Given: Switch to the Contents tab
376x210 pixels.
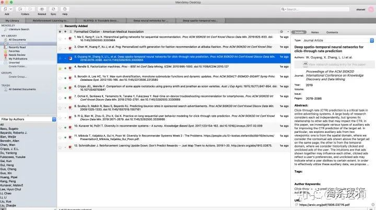Looking at the screenshot, I should [x=332, y=32].
